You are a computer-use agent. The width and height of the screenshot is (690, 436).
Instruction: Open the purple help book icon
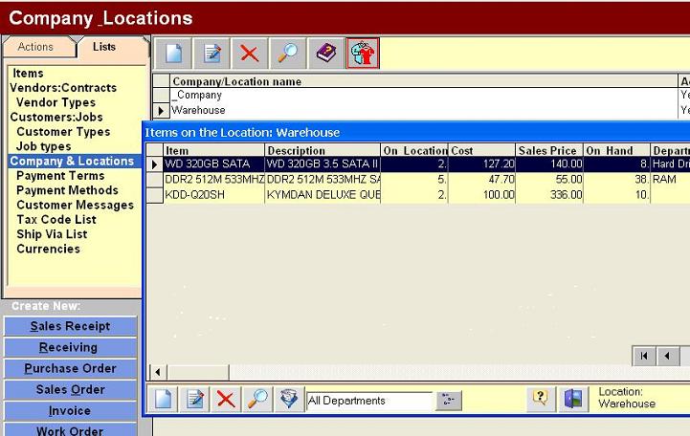[326, 54]
